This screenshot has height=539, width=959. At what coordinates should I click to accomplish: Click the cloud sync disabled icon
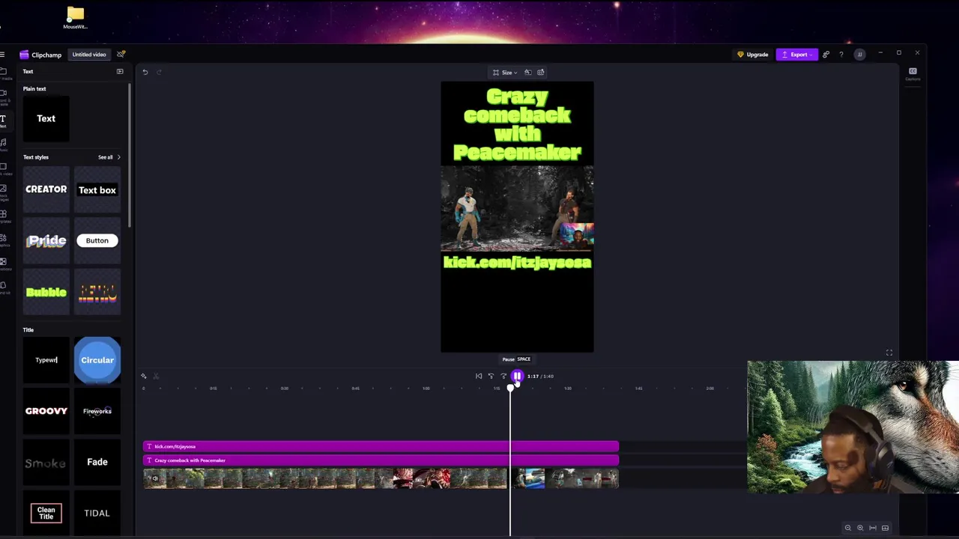121,55
